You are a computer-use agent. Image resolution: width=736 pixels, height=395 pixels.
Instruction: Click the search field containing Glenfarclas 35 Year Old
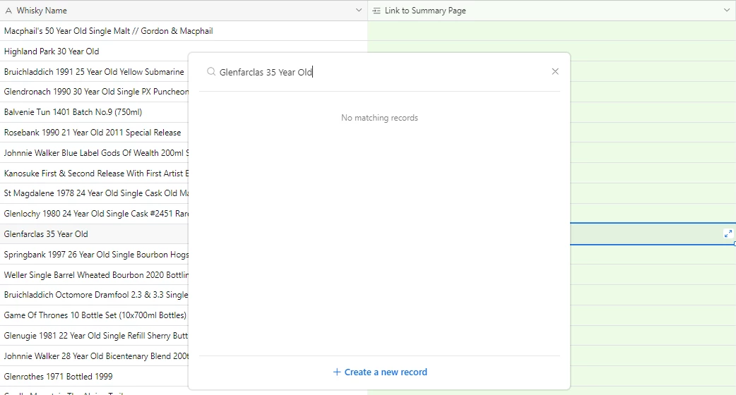pyautogui.click(x=380, y=72)
